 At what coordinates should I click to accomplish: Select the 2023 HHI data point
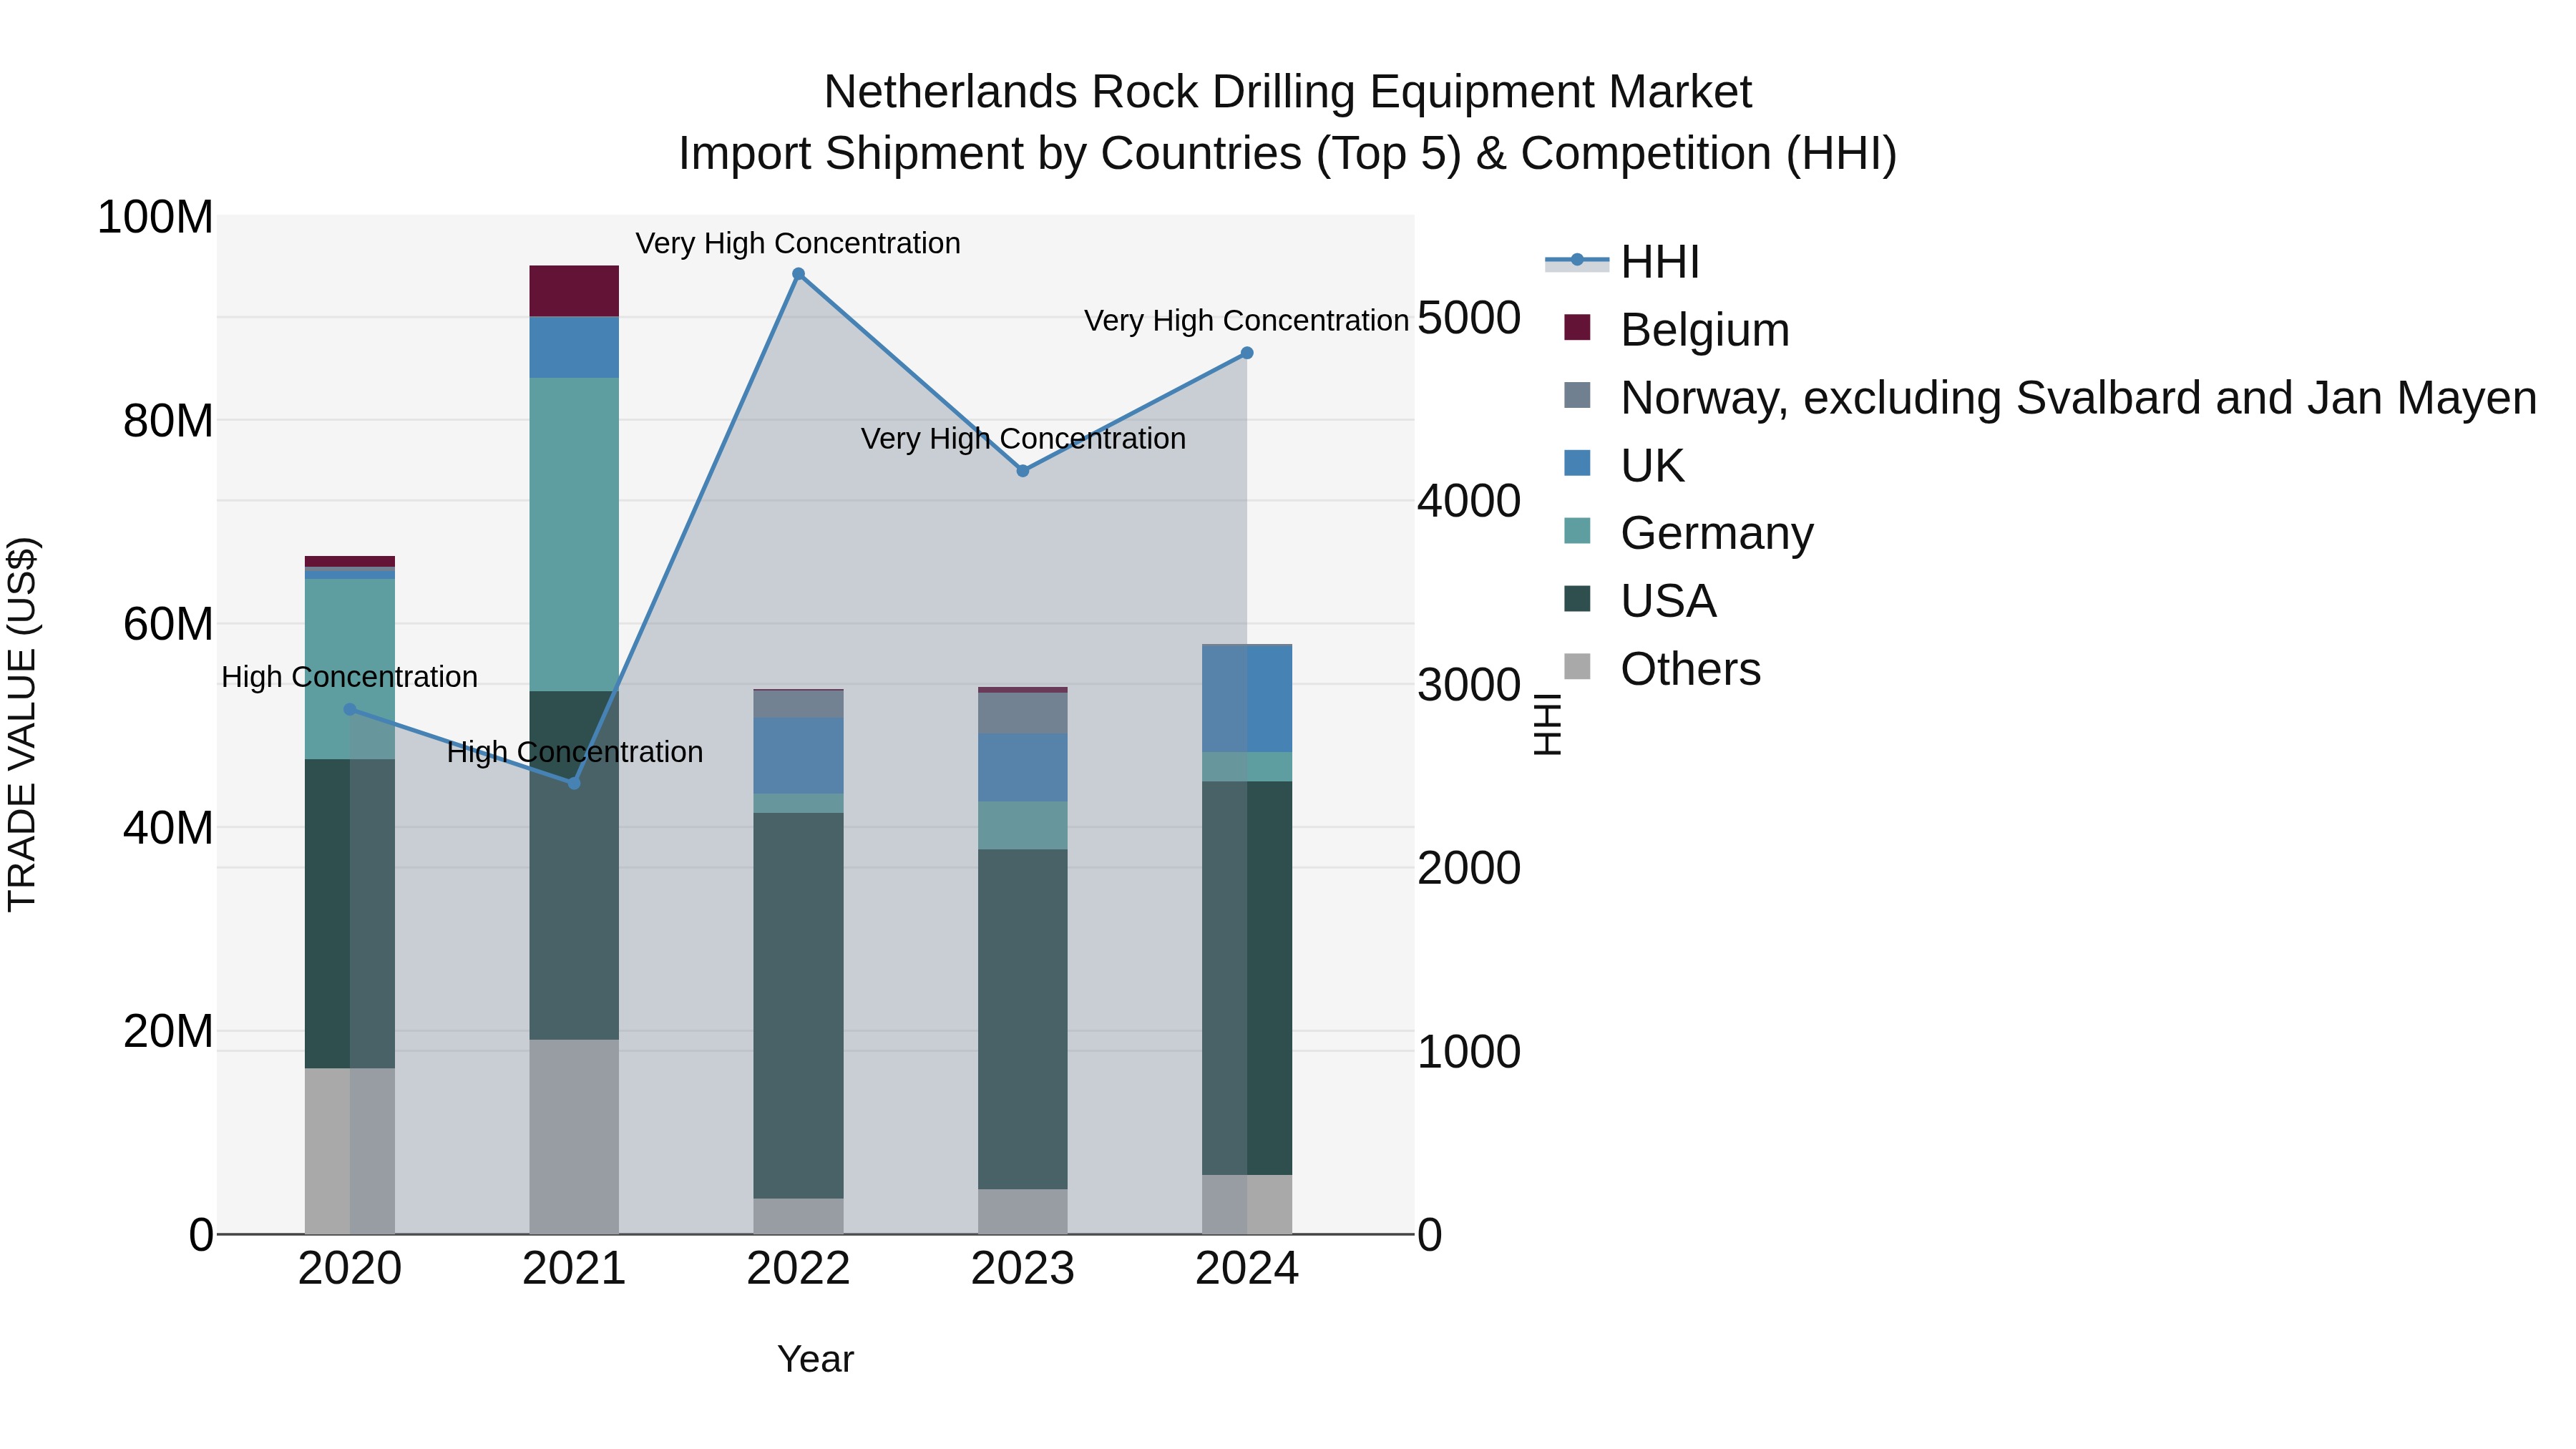click(x=1023, y=471)
